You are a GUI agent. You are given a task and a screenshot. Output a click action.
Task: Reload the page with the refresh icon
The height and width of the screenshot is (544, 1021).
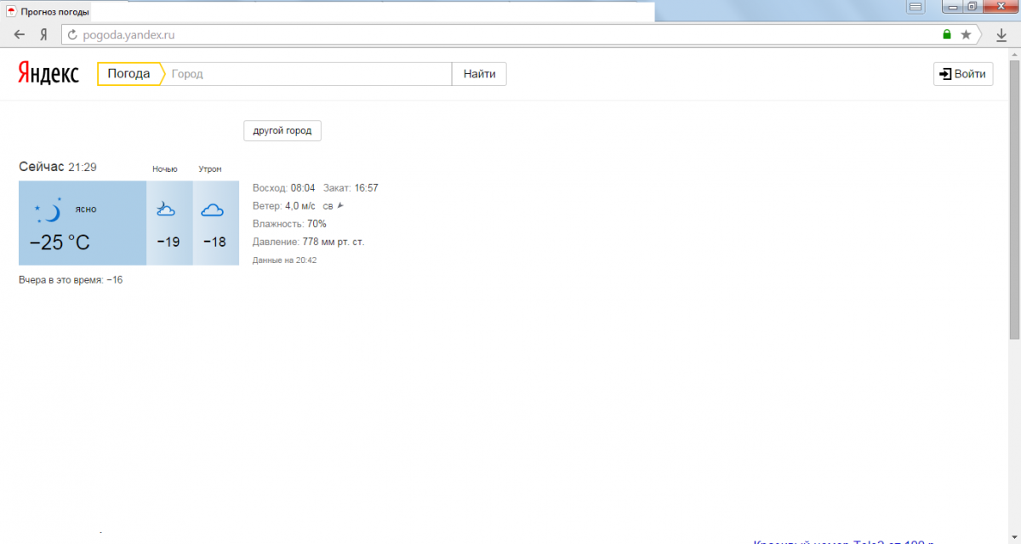tap(72, 35)
